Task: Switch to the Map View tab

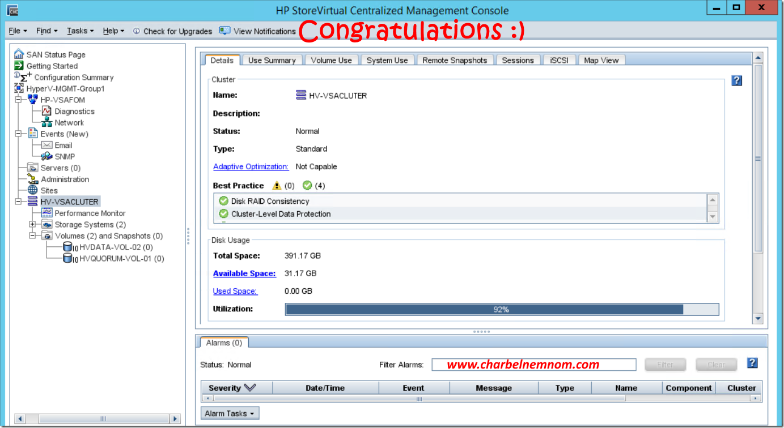Action: click(601, 60)
